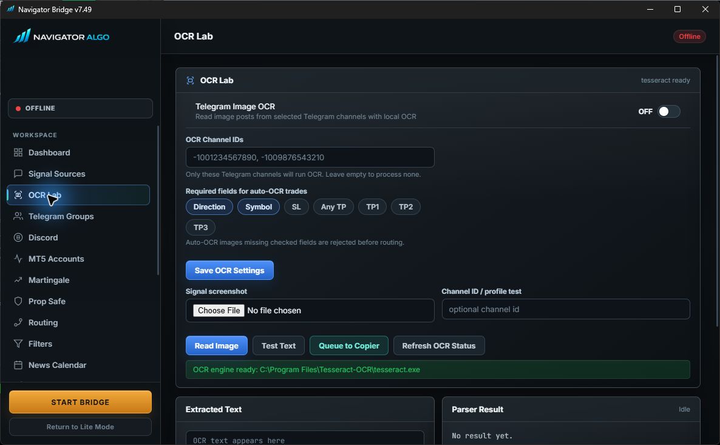The width and height of the screenshot is (720, 445).
Task: Open the News Calendar section
Action: [x=78, y=365]
